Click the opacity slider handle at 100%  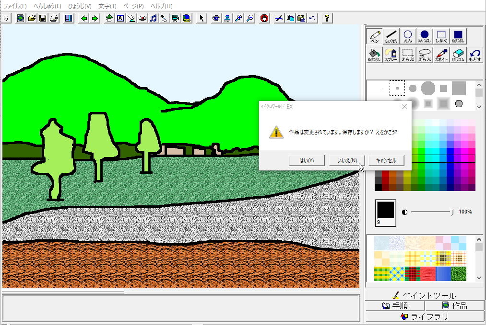(452, 212)
